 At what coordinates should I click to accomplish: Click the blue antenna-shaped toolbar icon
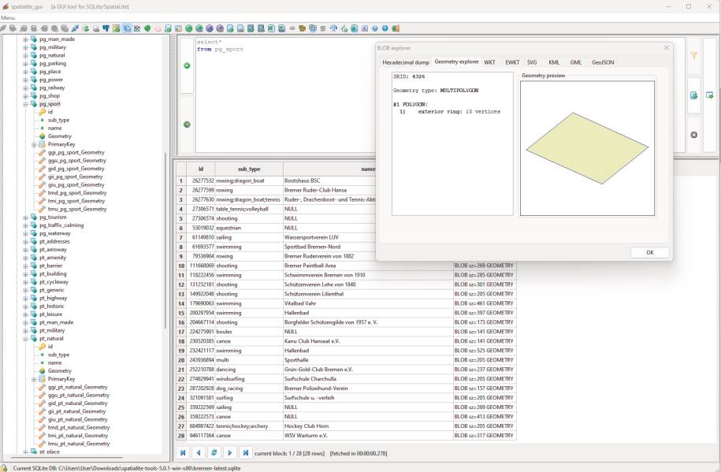click(x=333, y=28)
